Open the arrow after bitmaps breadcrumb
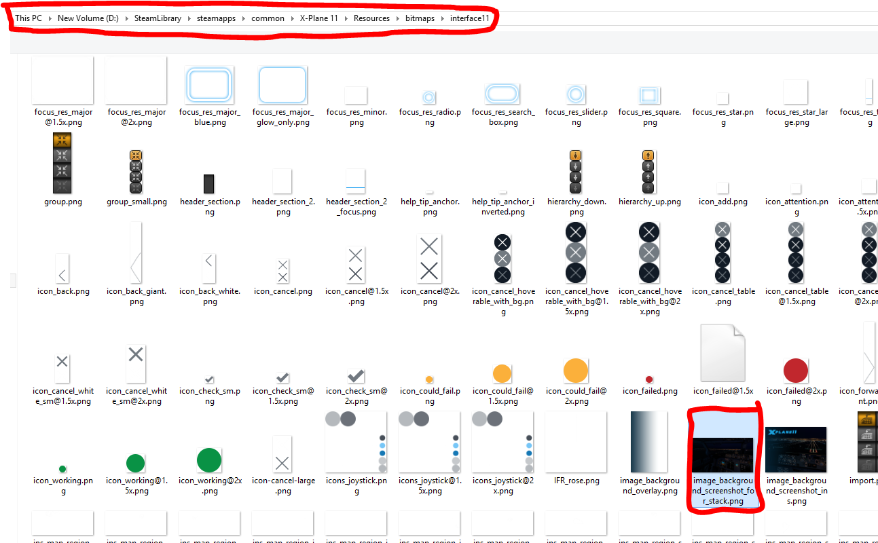Screen dimensions: 878x543 [x=443, y=18]
